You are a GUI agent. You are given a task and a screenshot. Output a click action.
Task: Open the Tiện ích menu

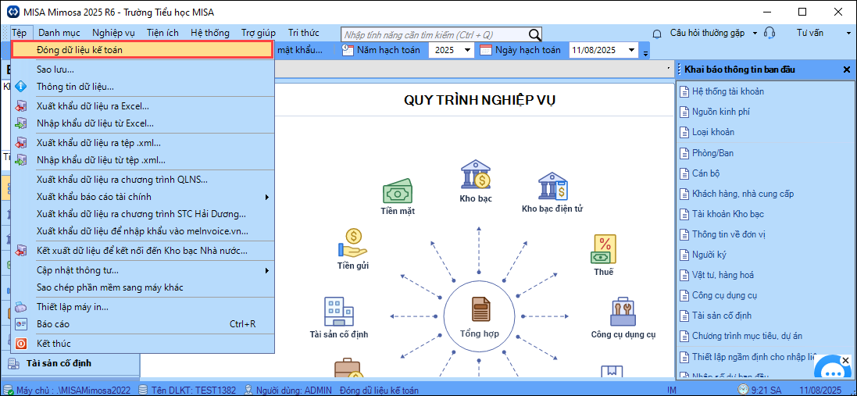coord(162,33)
